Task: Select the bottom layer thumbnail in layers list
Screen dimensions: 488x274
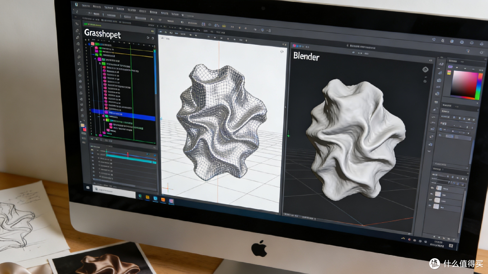Action: (436, 206)
